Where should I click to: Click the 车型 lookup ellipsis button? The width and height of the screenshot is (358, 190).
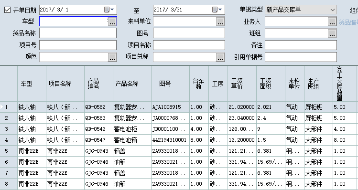click(112, 21)
